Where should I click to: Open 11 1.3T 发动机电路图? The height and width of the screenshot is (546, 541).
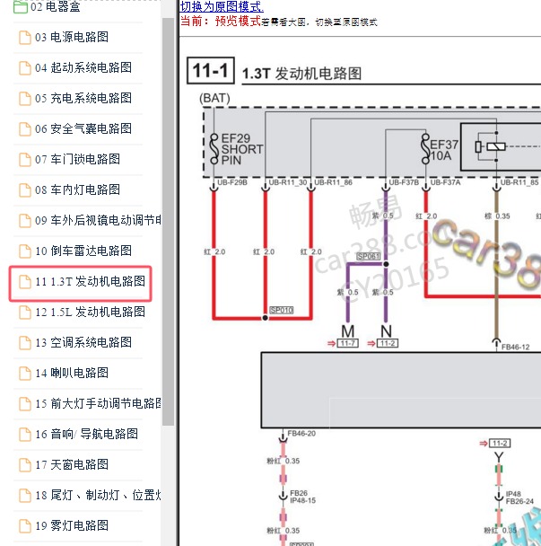(90, 281)
